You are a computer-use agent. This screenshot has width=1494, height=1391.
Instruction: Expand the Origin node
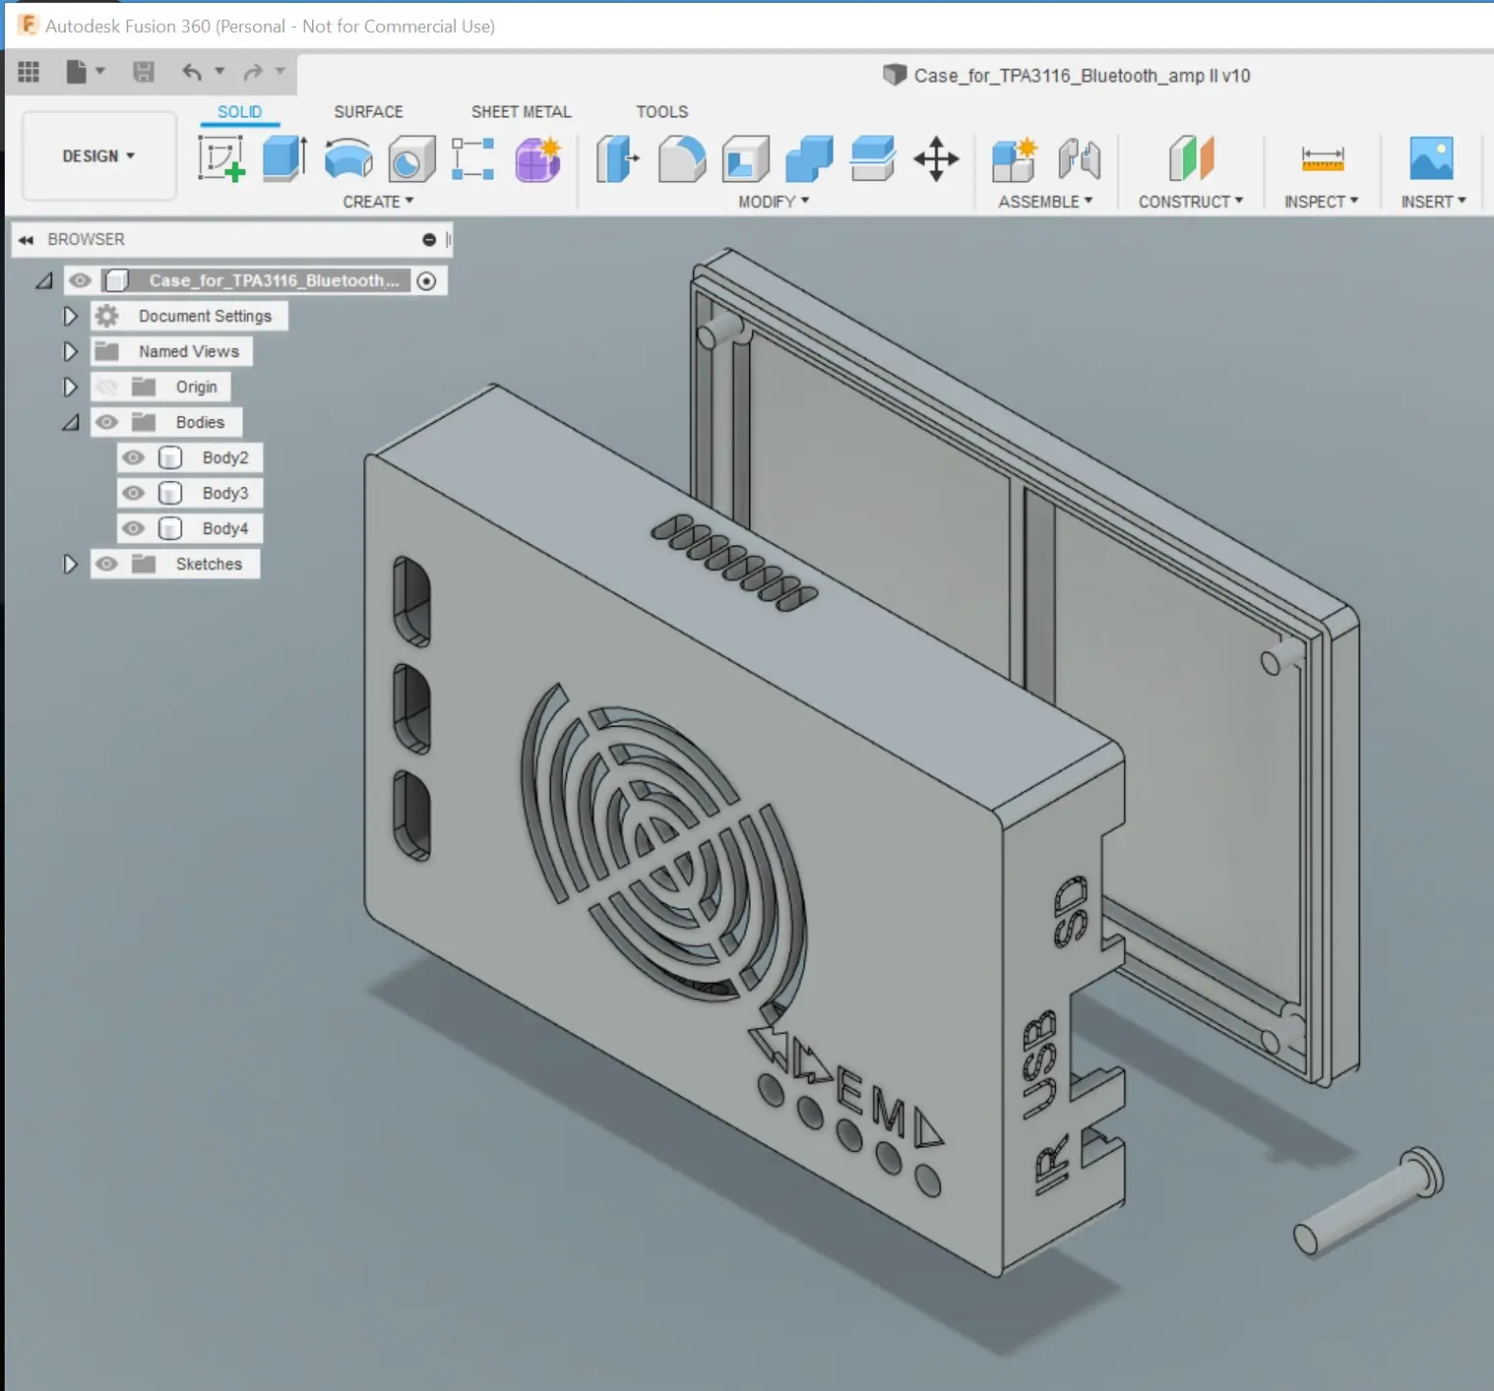coord(70,387)
